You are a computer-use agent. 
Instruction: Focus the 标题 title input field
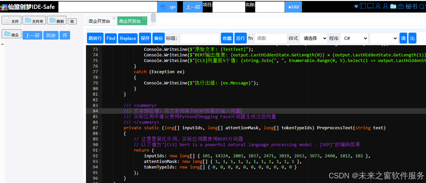[x=200, y=38]
